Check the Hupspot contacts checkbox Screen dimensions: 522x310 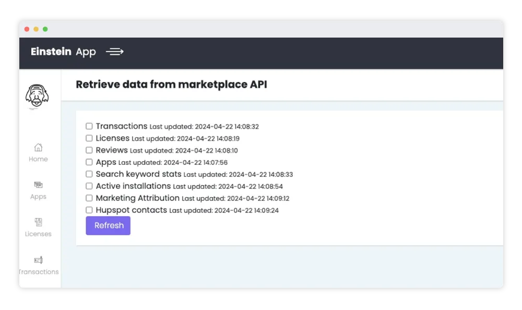89,210
